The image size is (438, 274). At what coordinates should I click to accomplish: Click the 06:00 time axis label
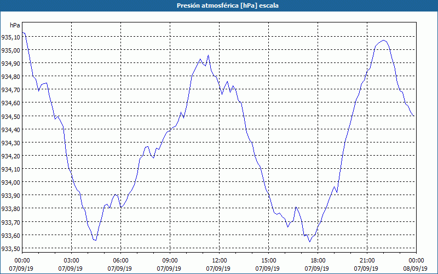tap(120, 261)
